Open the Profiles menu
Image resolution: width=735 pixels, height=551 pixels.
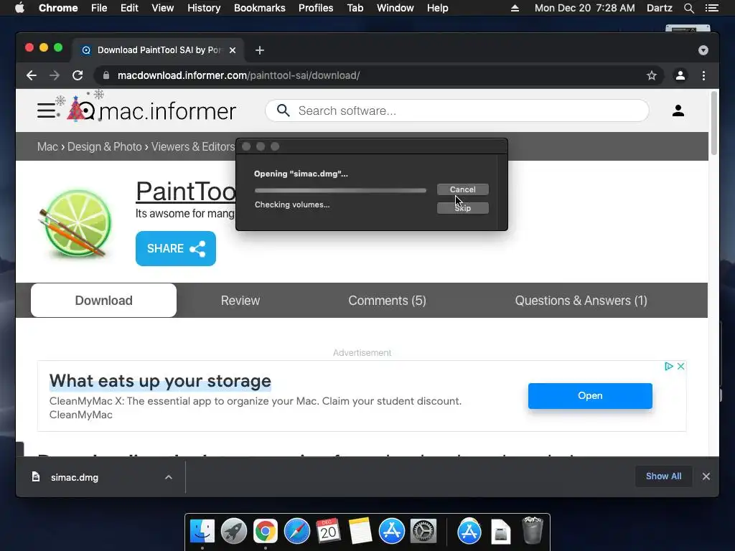pyautogui.click(x=316, y=8)
